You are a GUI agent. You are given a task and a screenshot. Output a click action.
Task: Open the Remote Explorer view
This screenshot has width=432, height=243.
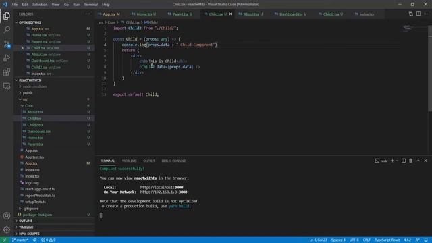7,86
